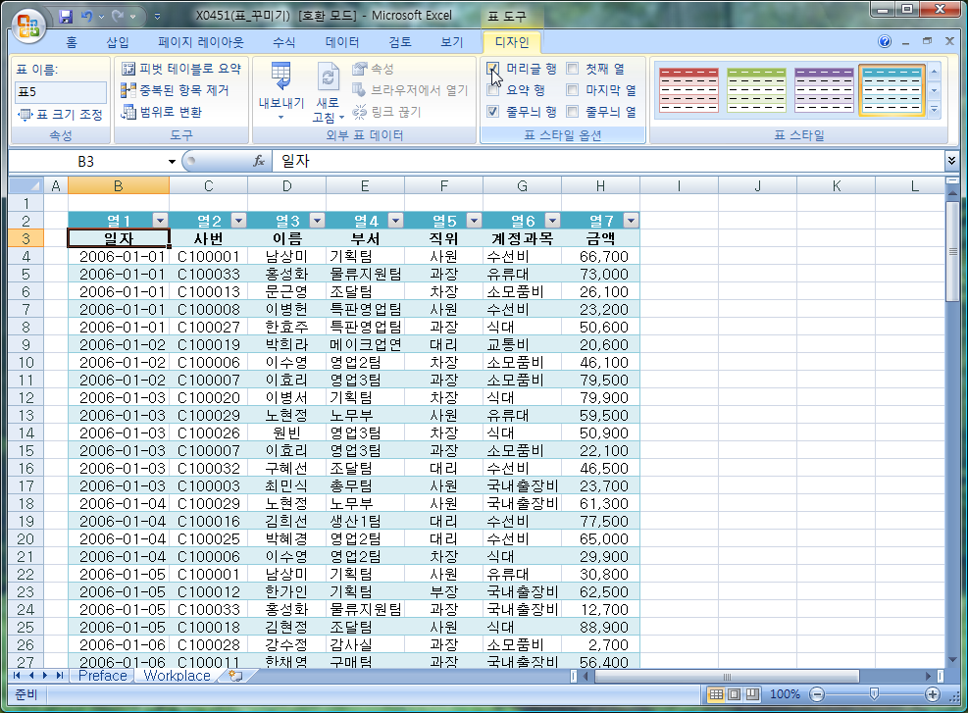Toggle the 줄무늬 행 checkbox
This screenshot has width=968, height=713.
(492, 112)
